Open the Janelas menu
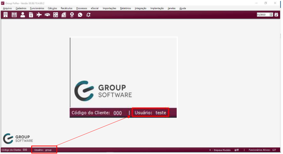Viewport: 283px width, 154px height. pyautogui.click(x=172, y=8)
